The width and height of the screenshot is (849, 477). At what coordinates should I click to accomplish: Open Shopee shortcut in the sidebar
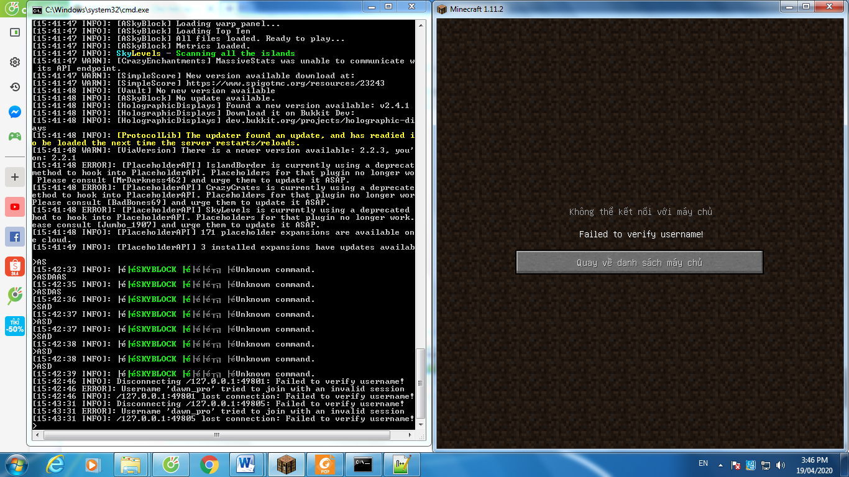(x=14, y=266)
